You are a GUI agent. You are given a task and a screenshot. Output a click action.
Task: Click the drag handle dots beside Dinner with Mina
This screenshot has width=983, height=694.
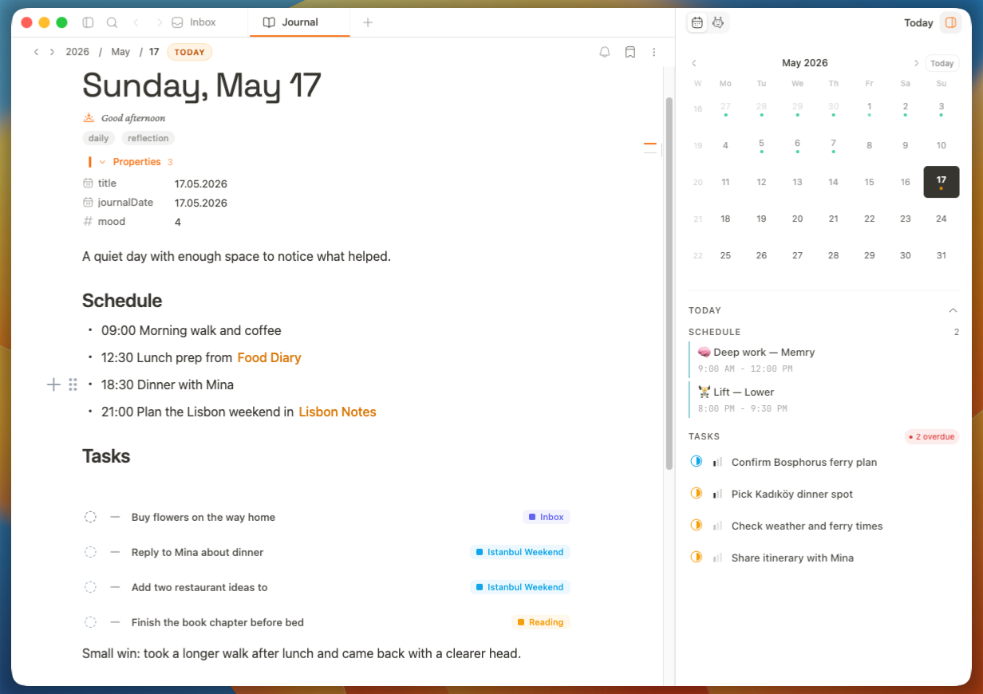(x=73, y=384)
